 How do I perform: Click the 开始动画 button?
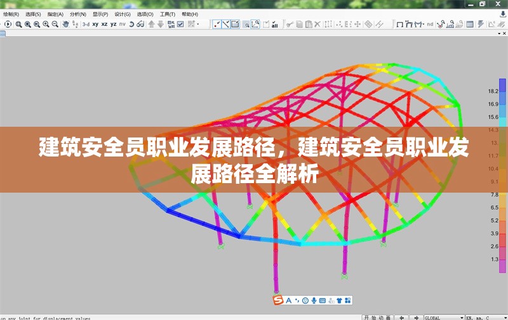[377, 317]
